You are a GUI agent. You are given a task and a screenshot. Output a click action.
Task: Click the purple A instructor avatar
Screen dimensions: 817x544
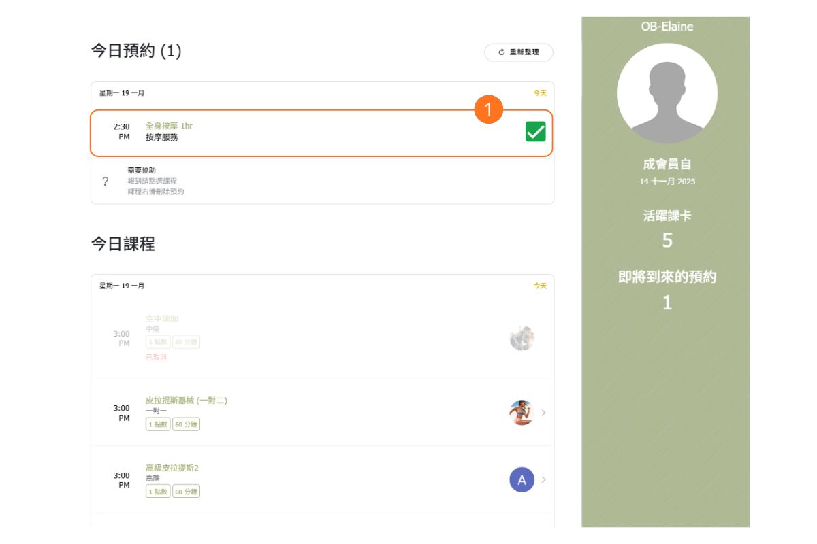point(522,479)
